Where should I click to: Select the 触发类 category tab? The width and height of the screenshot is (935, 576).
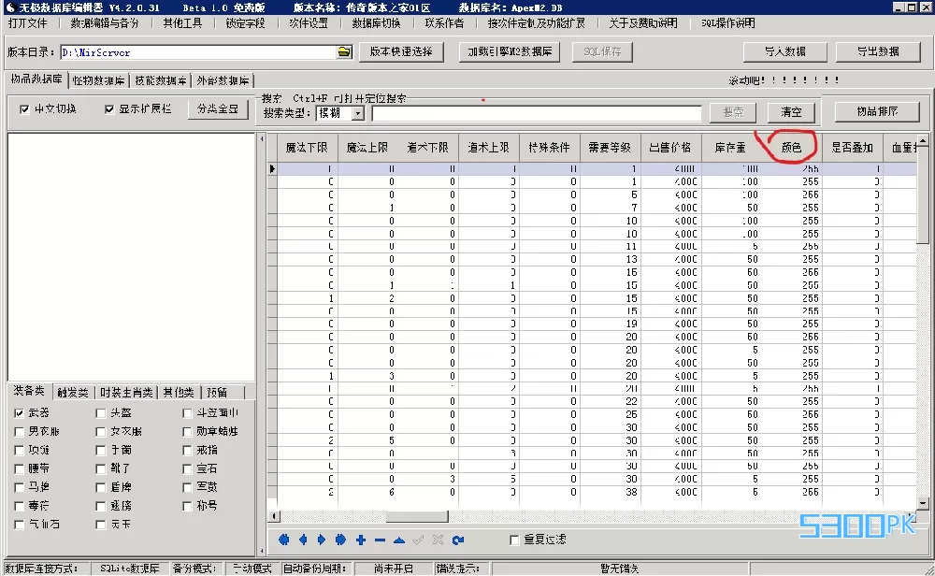coord(73,393)
